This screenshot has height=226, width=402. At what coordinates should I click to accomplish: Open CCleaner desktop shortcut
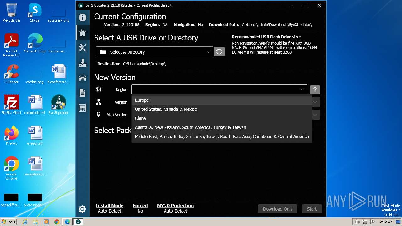pyautogui.click(x=11, y=74)
